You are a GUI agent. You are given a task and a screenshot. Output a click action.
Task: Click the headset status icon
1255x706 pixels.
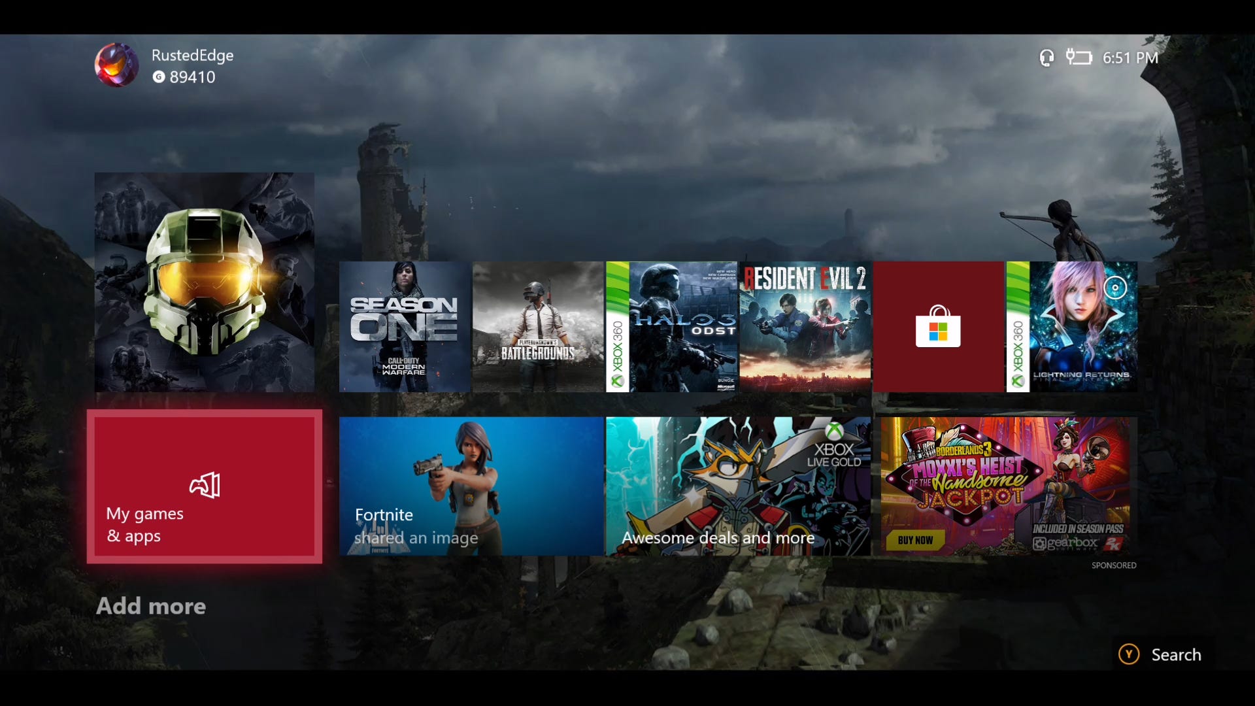coord(1046,58)
